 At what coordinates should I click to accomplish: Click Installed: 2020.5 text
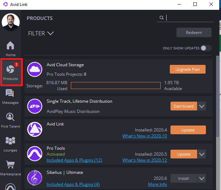(x=151, y=154)
